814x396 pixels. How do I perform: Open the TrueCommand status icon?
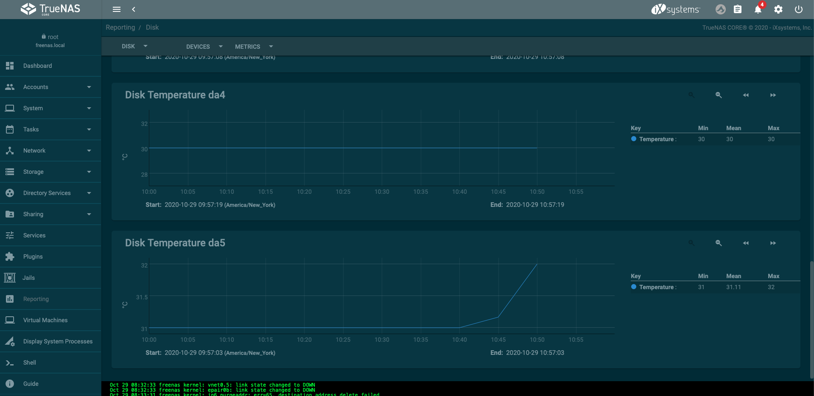[x=721, y=9]
